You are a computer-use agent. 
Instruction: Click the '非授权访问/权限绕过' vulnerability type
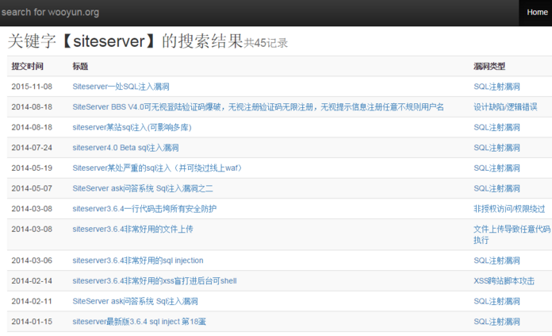pyautogui.click(x=509, y=209)
